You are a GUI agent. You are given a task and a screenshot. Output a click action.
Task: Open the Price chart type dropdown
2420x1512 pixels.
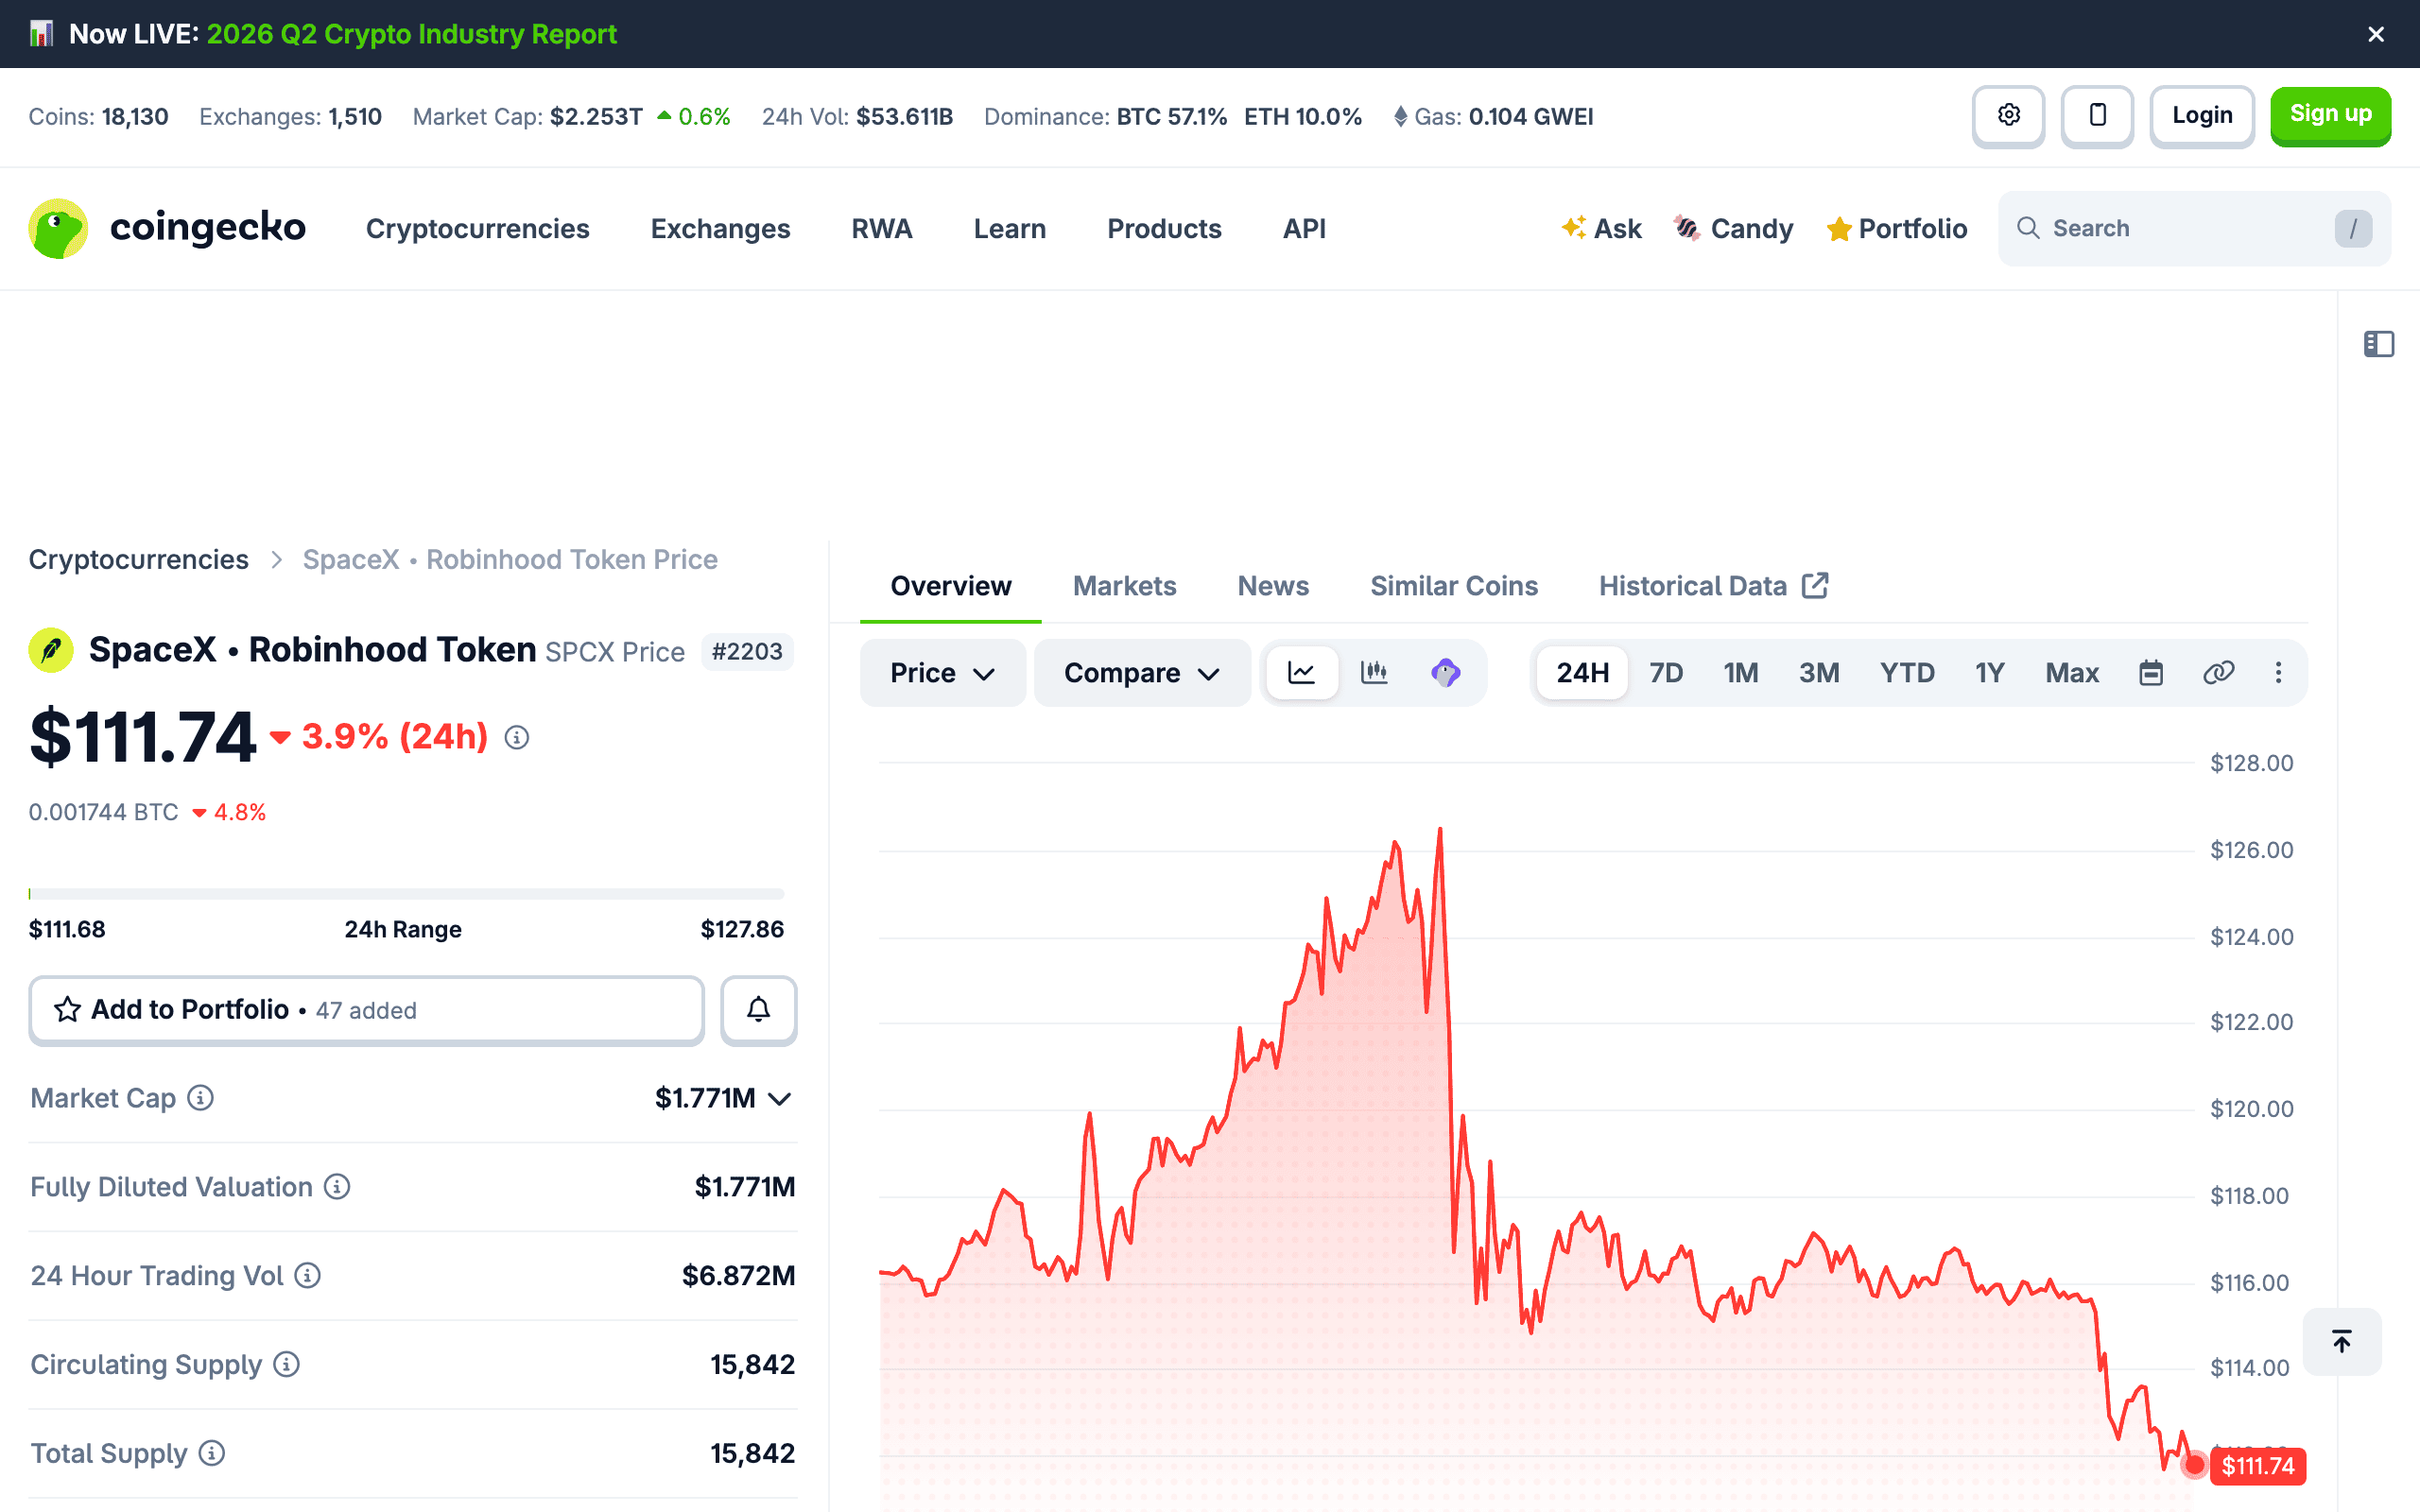(x=942, y=673)
